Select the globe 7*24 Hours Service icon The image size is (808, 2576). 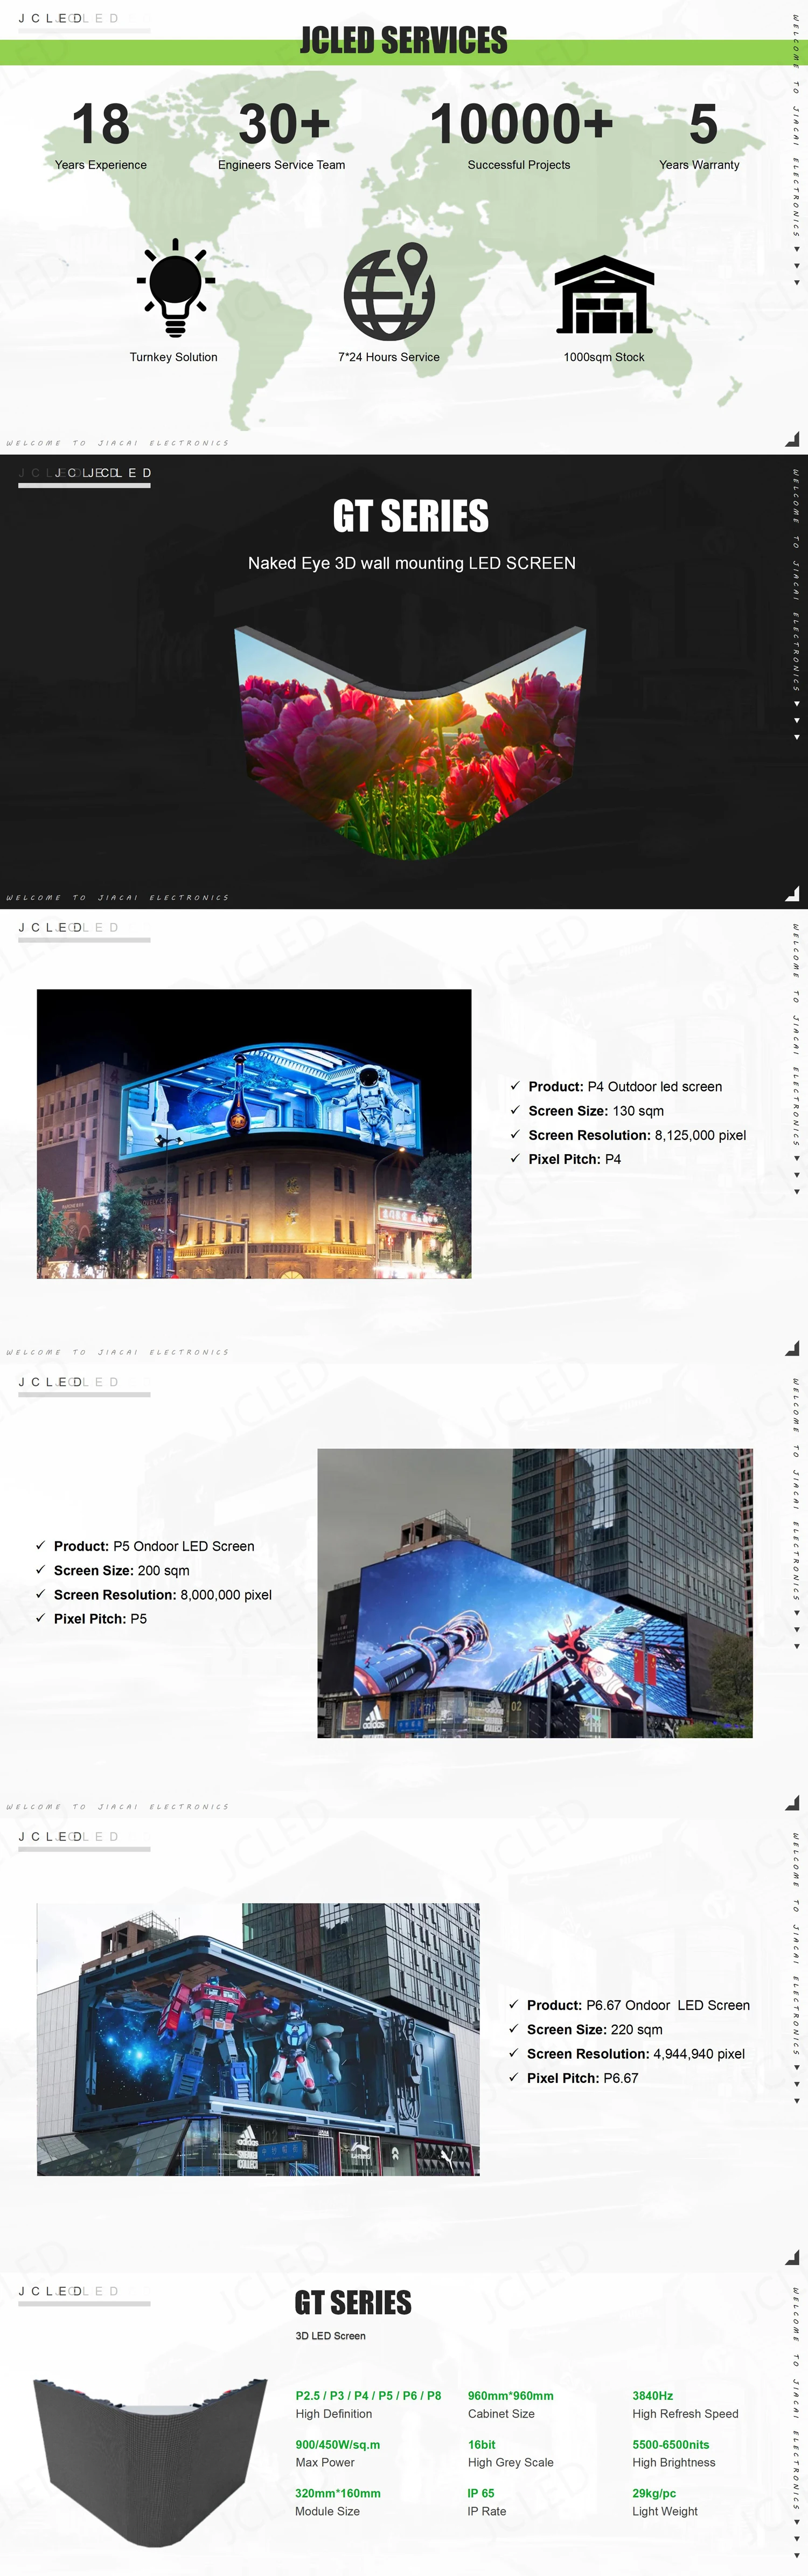tap(390, 291)
